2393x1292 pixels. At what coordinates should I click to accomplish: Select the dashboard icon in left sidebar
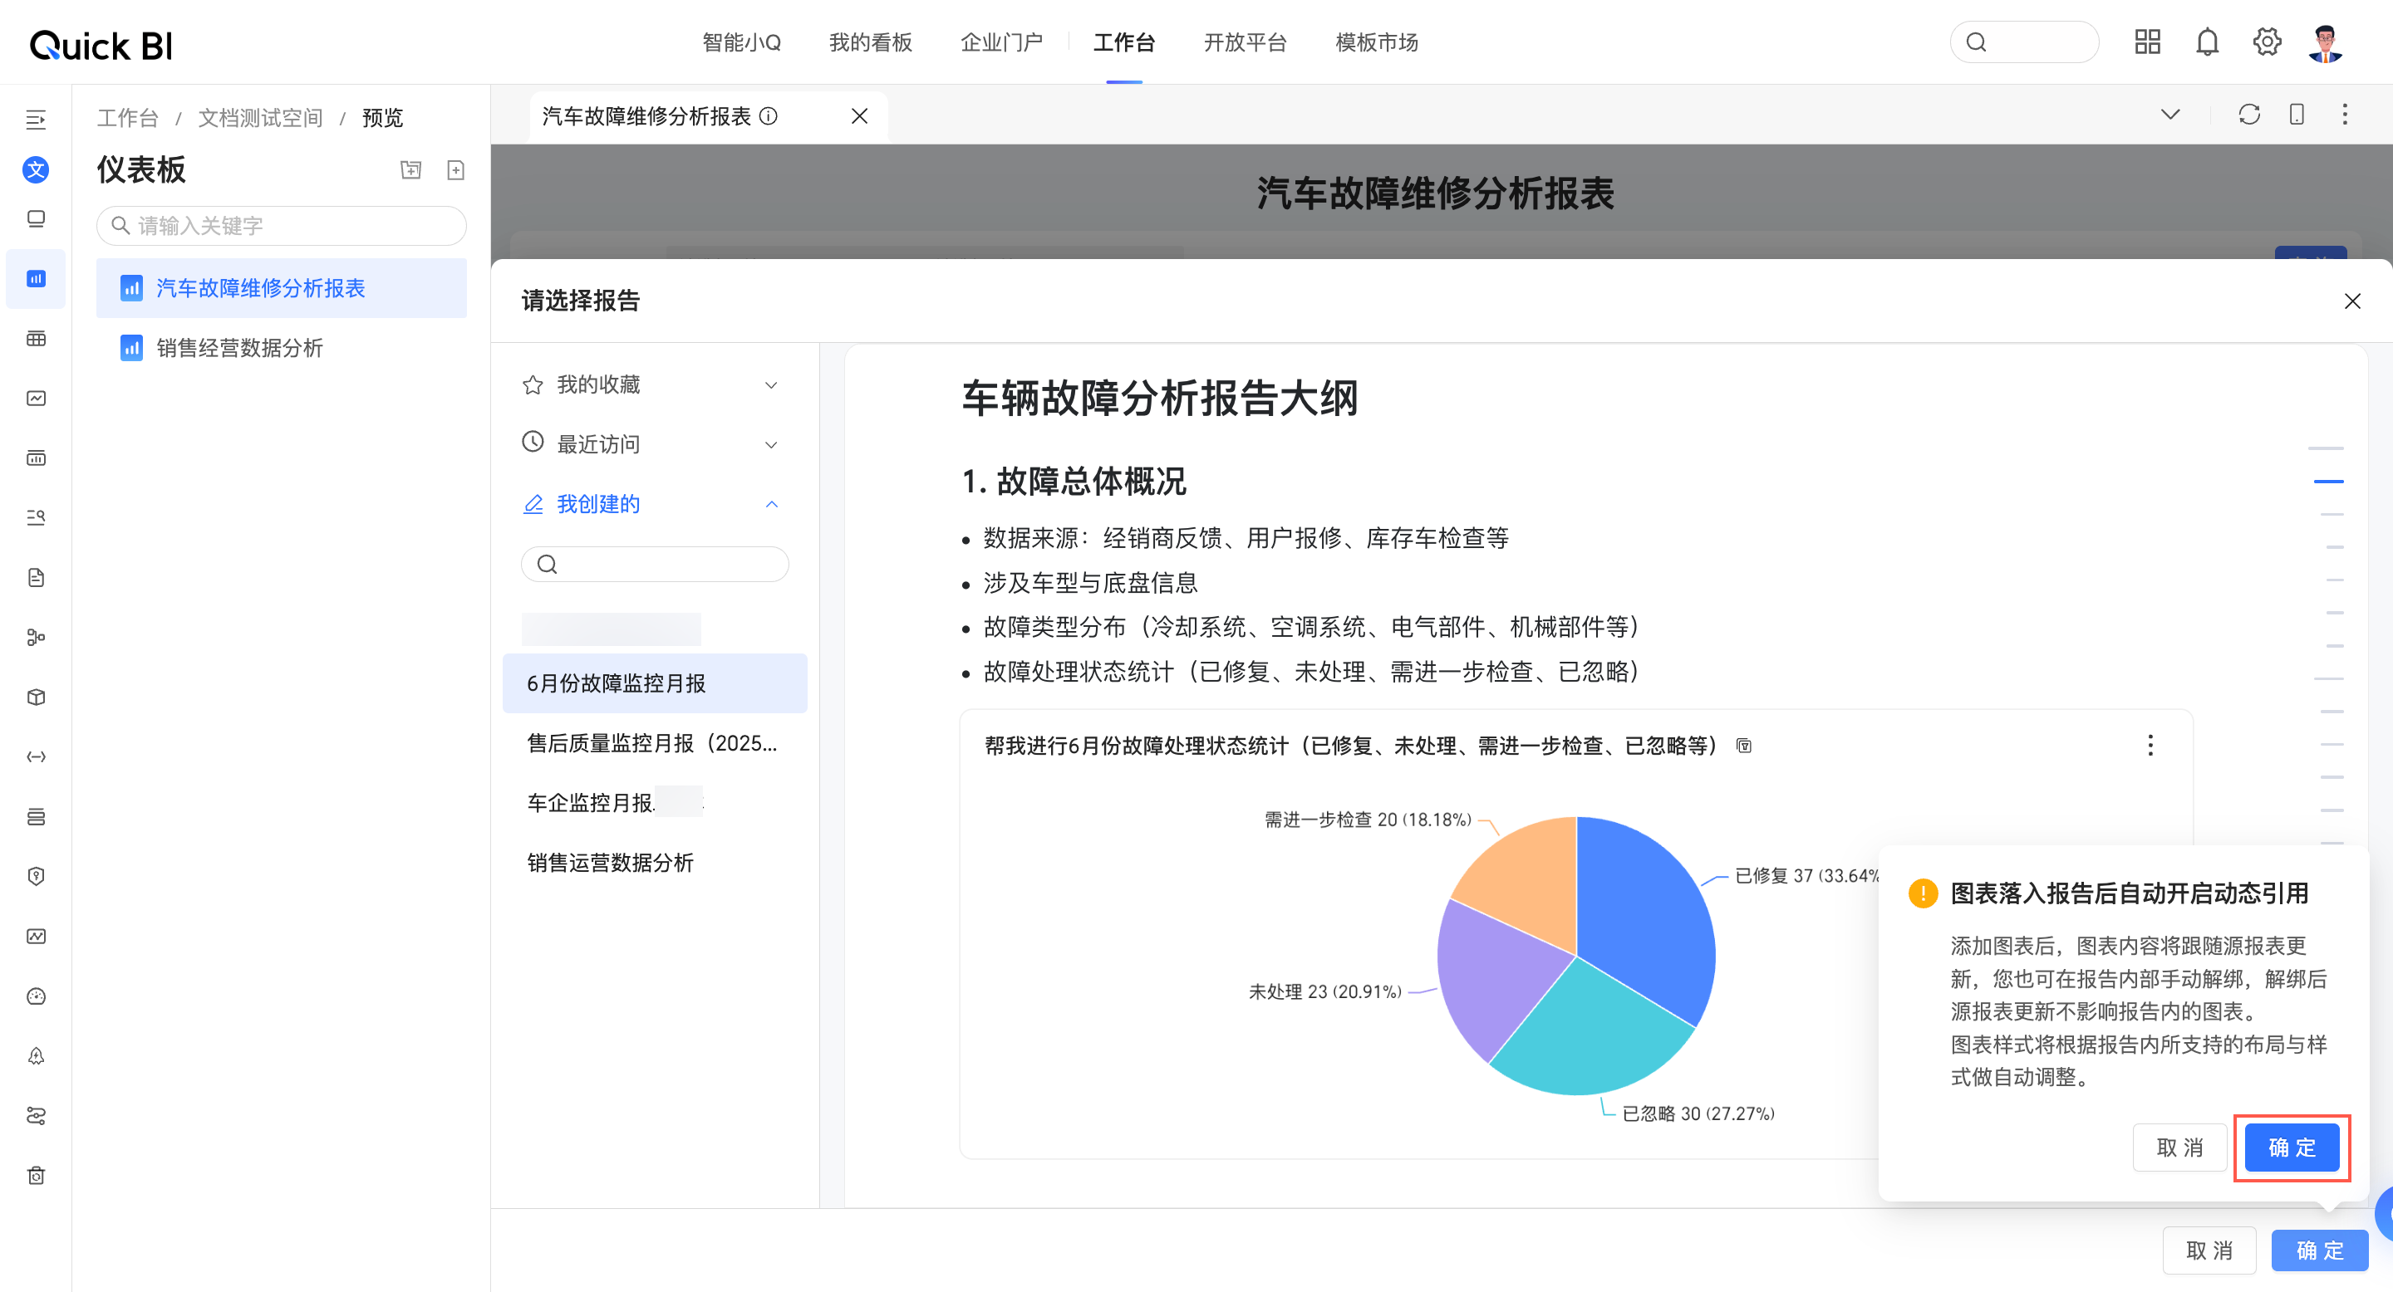(x=35, y=278)
